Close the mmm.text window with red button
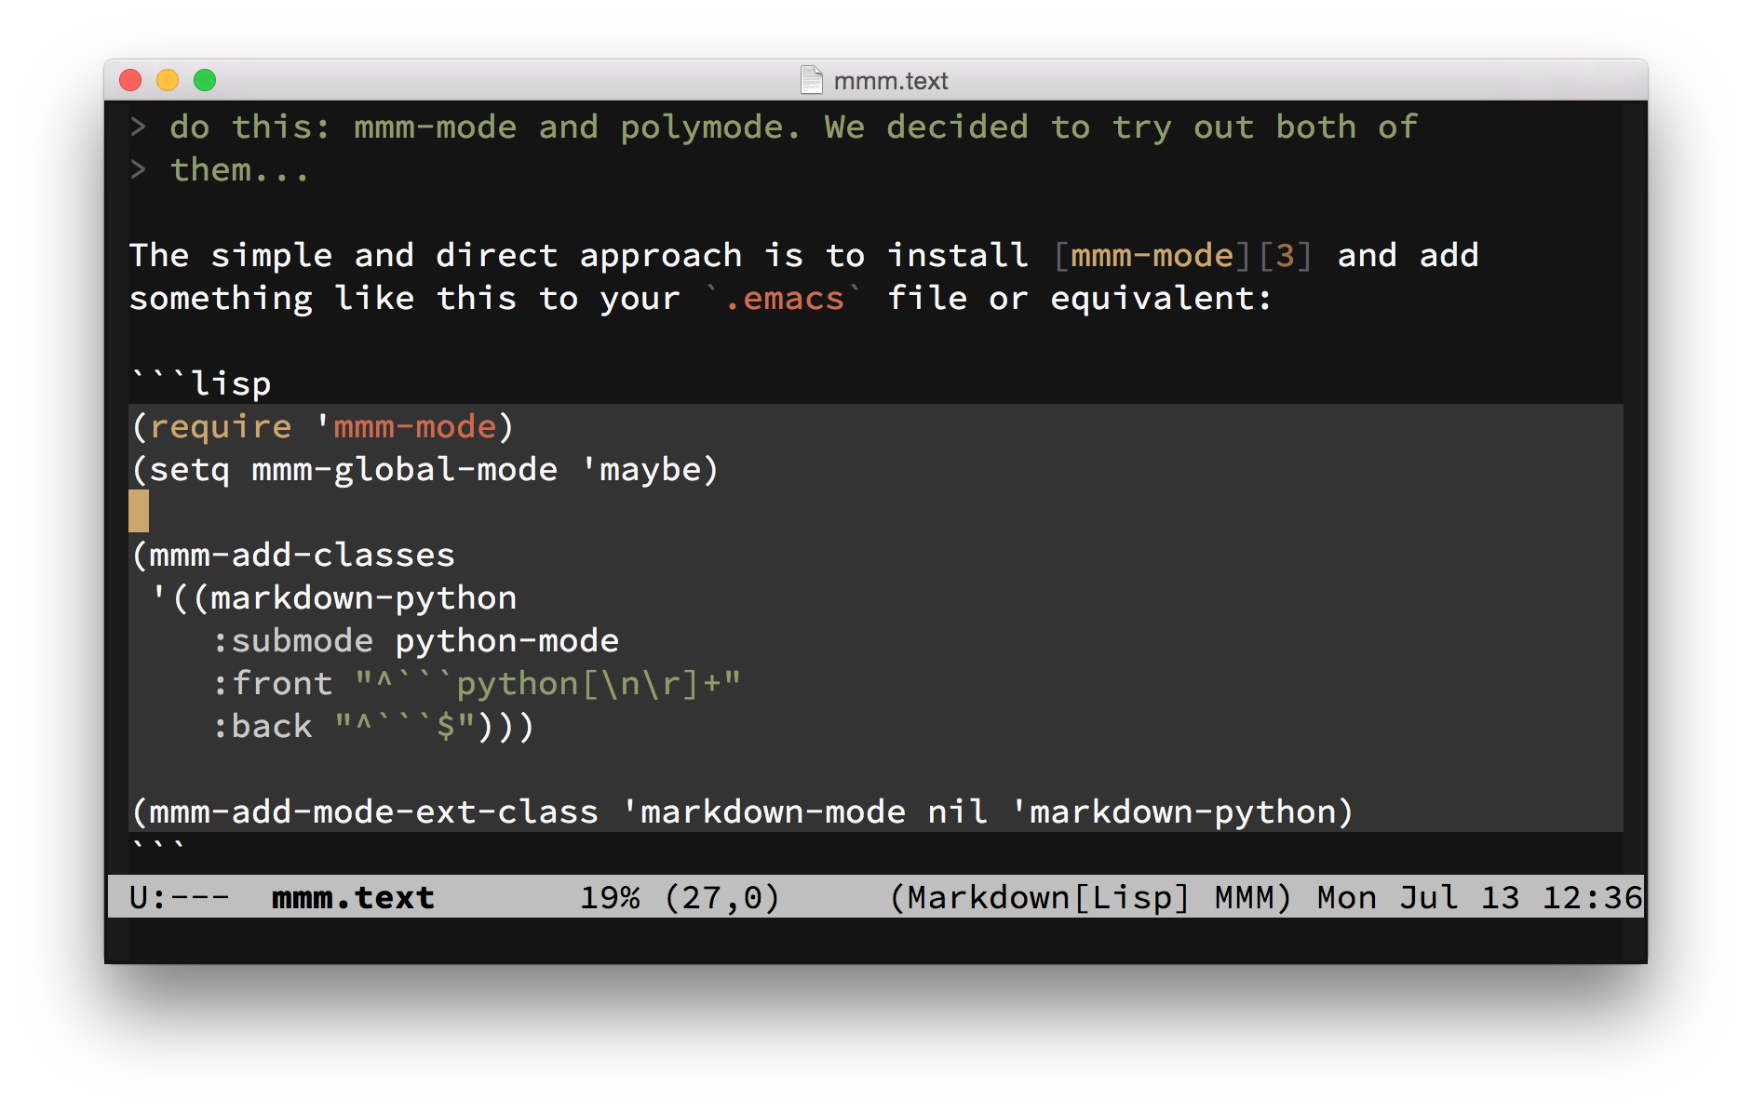The image size is (1752, 1113). (x=130, y=80)
